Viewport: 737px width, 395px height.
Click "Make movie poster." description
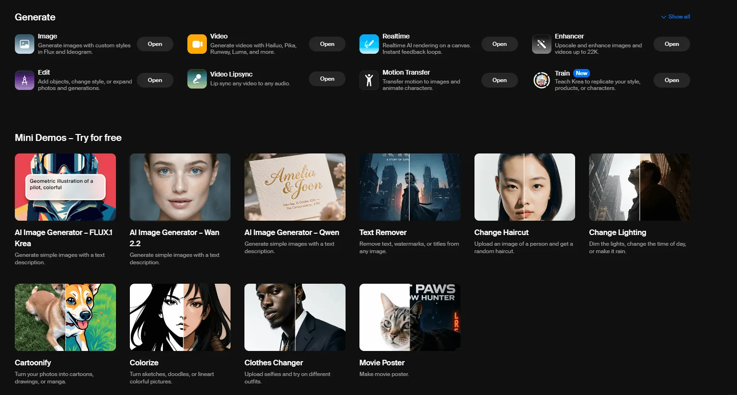point(384,374)
